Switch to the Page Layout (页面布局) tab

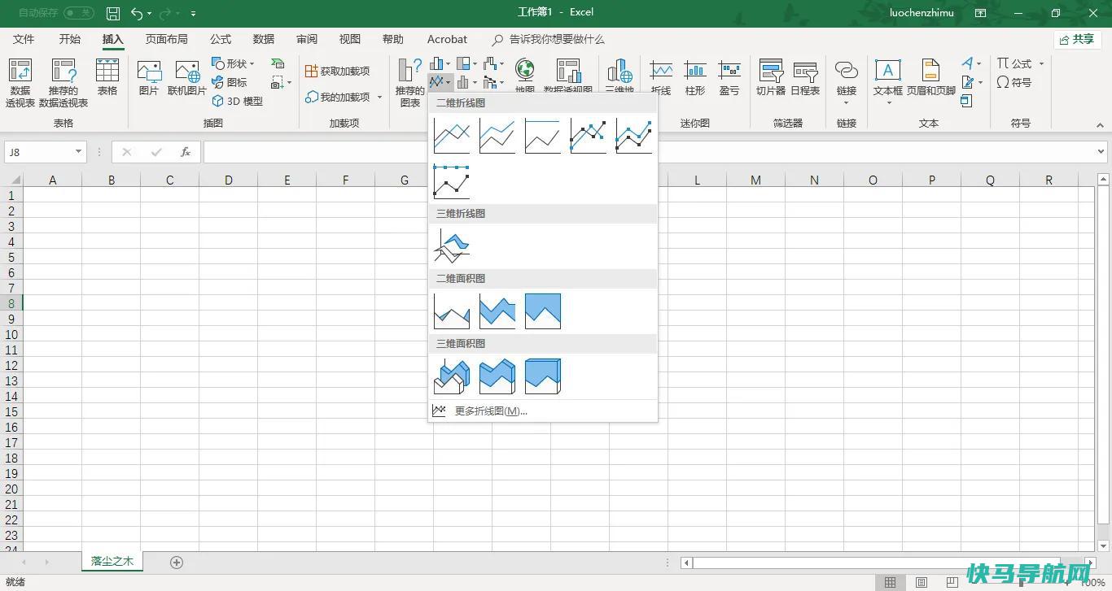pos(167,39)
